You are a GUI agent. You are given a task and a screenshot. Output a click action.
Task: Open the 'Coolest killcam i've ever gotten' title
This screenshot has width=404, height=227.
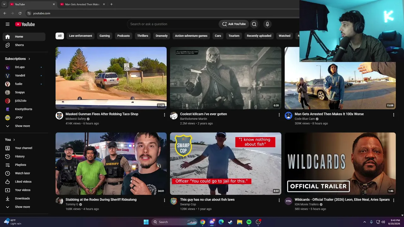(204, 114)
